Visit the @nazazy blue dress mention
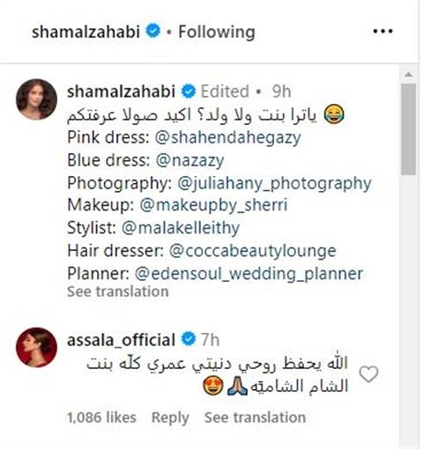 [189, 160]
